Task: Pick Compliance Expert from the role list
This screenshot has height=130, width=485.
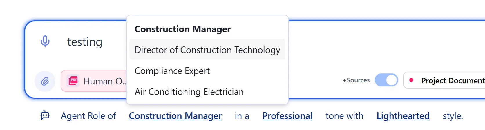Action: [172, 71]
